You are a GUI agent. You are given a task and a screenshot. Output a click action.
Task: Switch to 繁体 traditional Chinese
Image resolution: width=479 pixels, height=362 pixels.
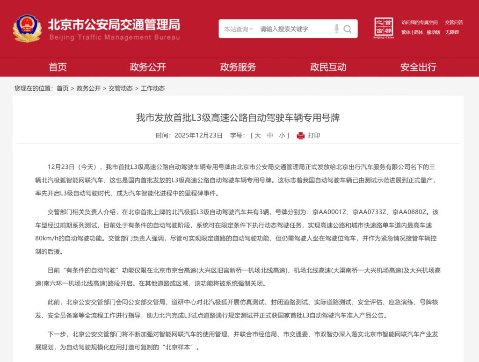[406, 32]
